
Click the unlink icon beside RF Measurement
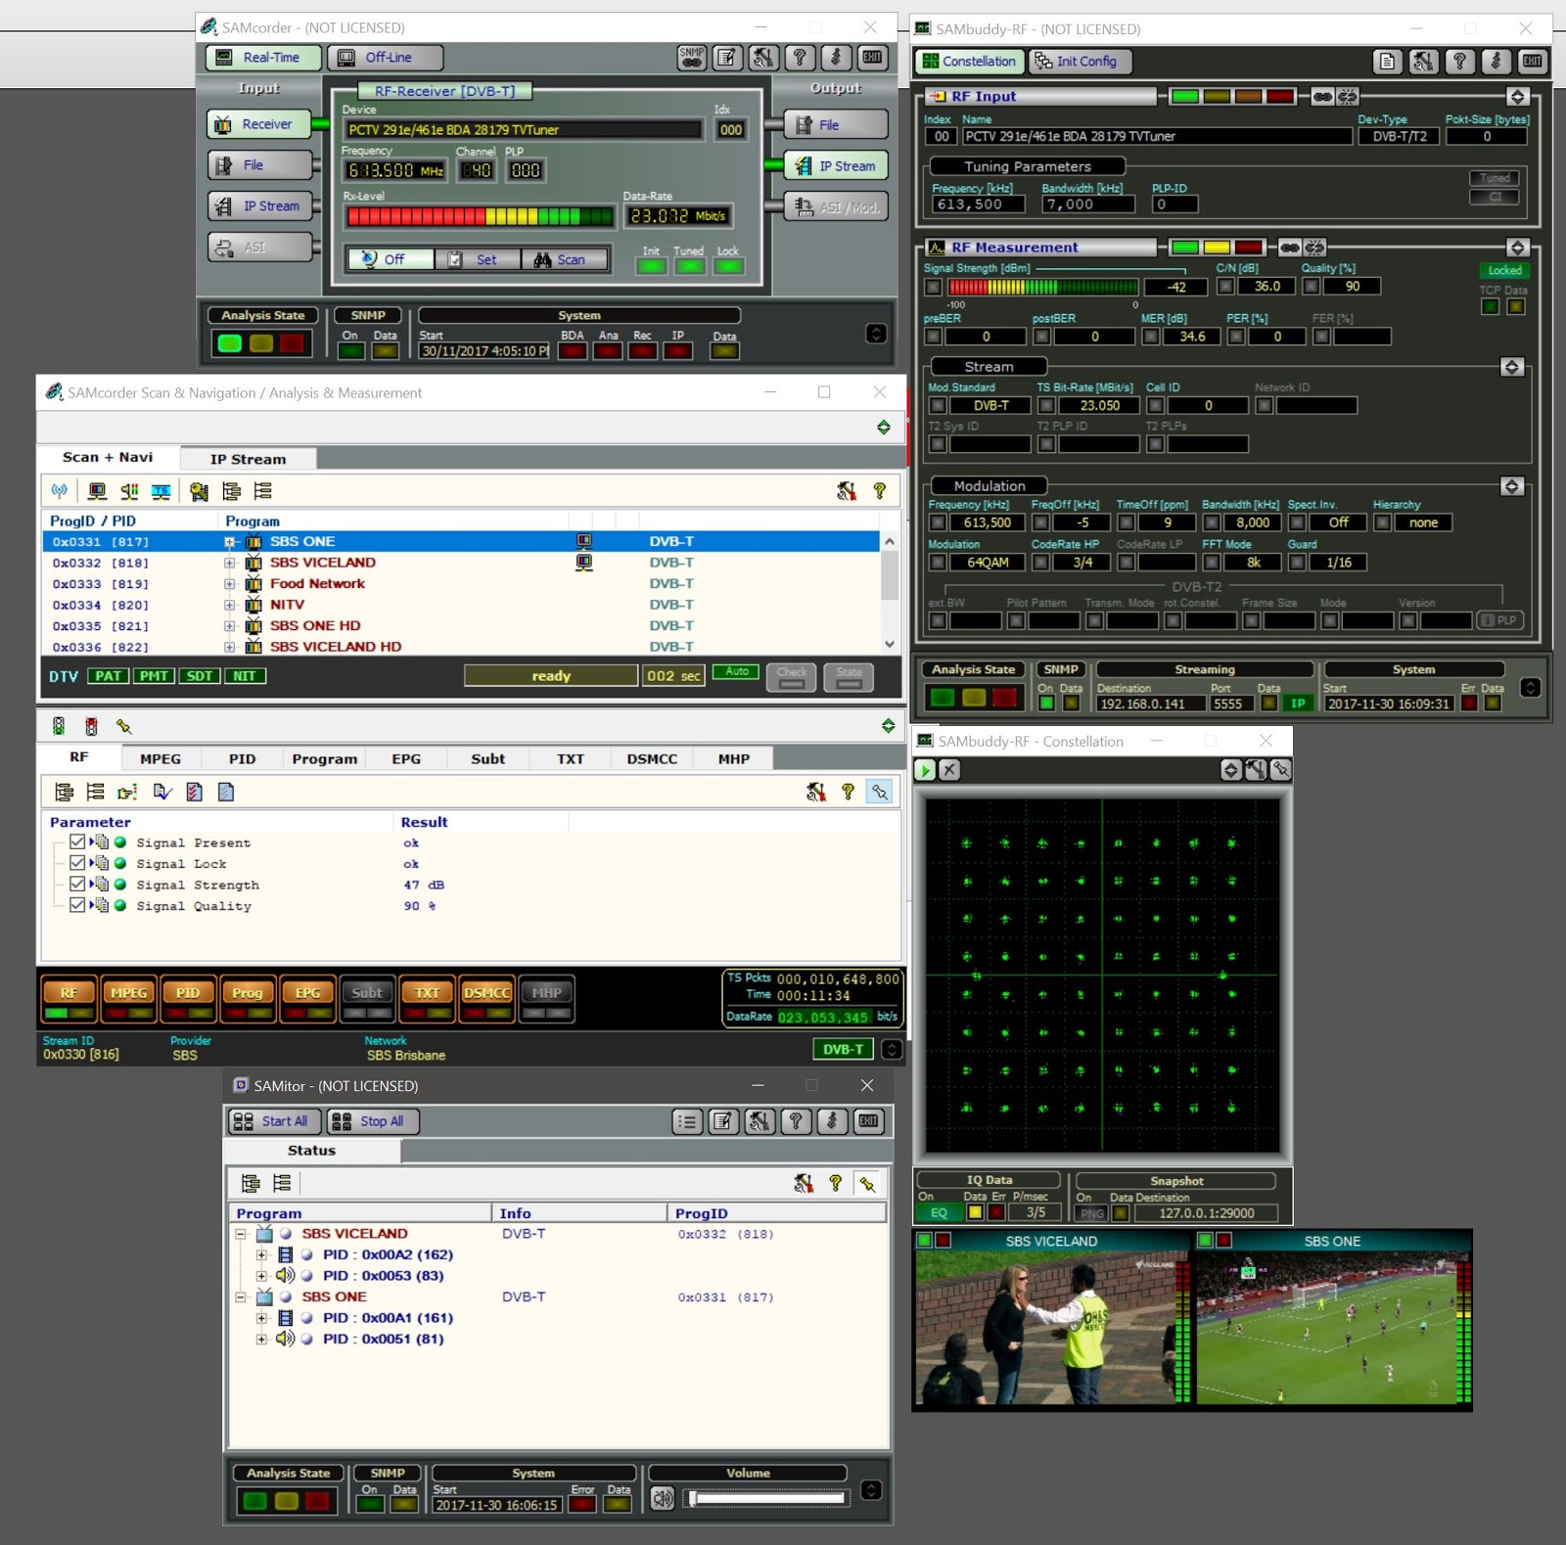tap(1314, 248)
